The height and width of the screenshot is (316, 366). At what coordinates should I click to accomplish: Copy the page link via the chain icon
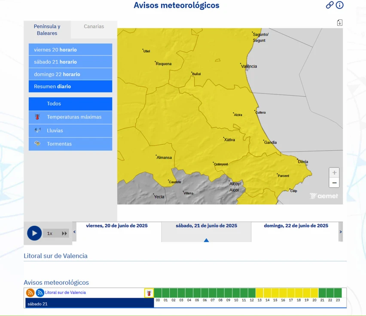point(329,5)
